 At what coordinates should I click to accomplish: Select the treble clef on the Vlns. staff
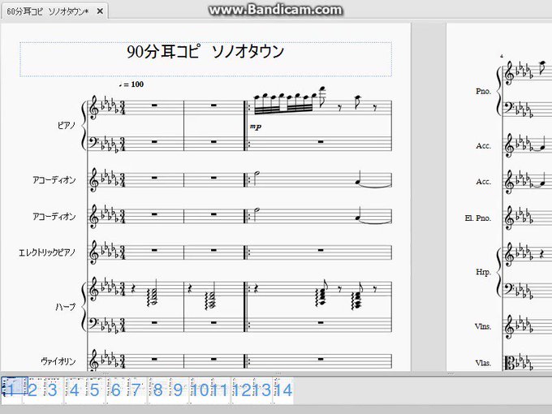point(509,326)
